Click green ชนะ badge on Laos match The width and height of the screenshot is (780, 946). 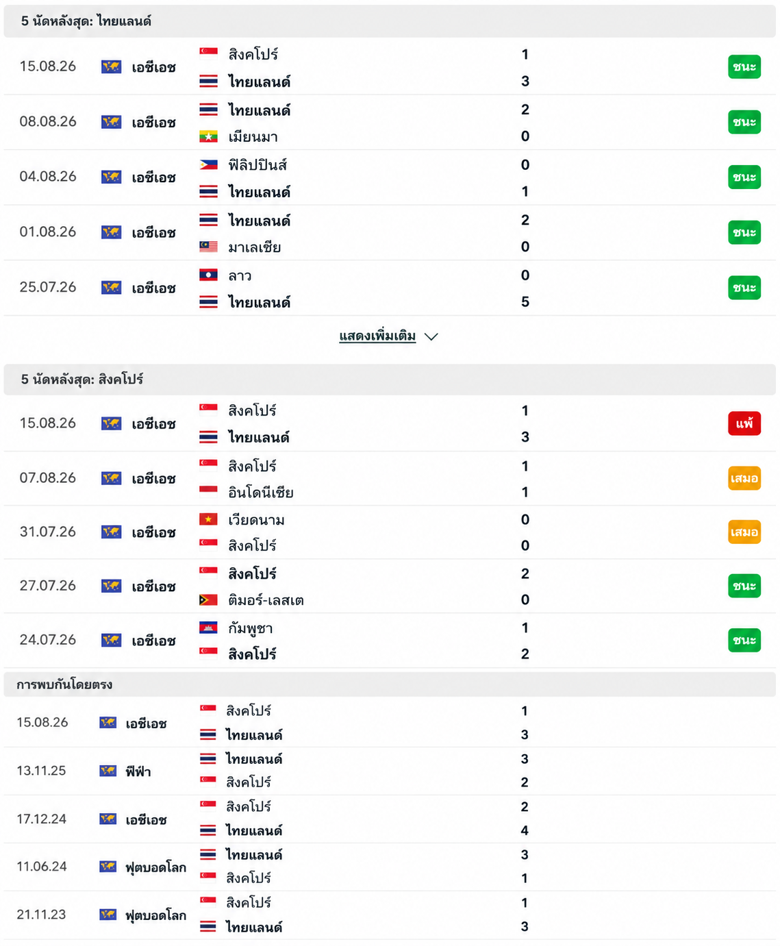click(744, 288)
